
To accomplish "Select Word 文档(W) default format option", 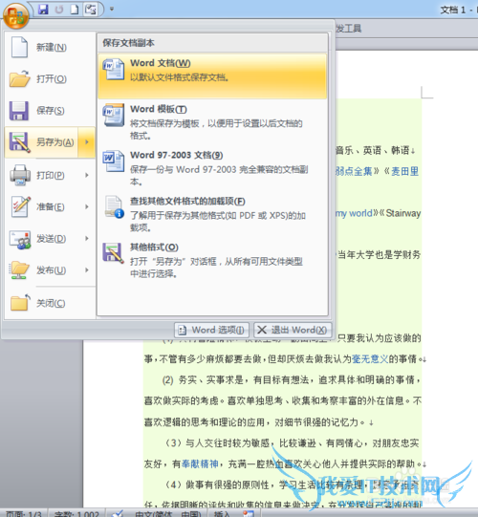I will [x=212, y=76].
